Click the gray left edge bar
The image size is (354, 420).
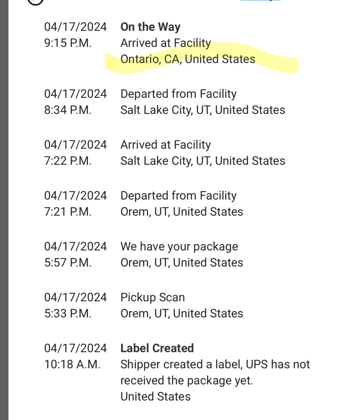coord(4,210)
